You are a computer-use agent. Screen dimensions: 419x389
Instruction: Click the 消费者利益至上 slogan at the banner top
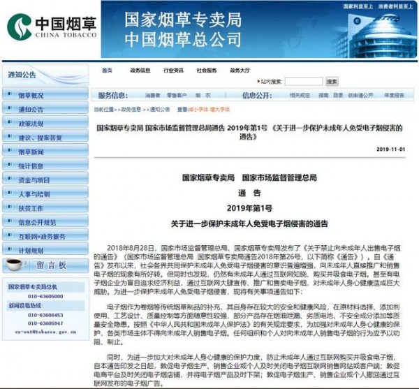[x=395, y=6]
